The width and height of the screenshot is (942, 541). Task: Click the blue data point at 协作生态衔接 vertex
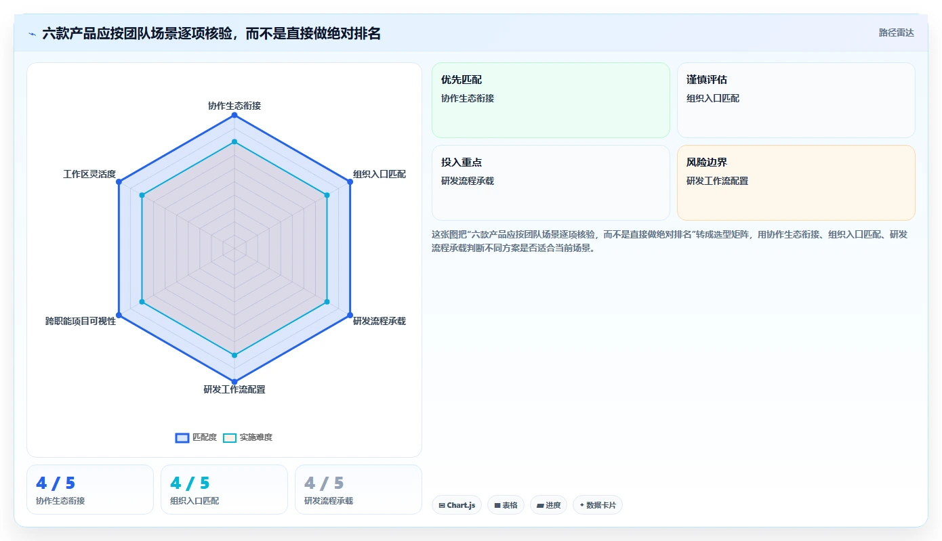234,115
